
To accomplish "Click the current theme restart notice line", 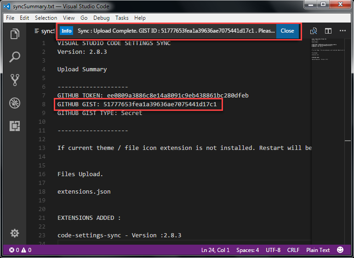I will (x=184, y=148).
